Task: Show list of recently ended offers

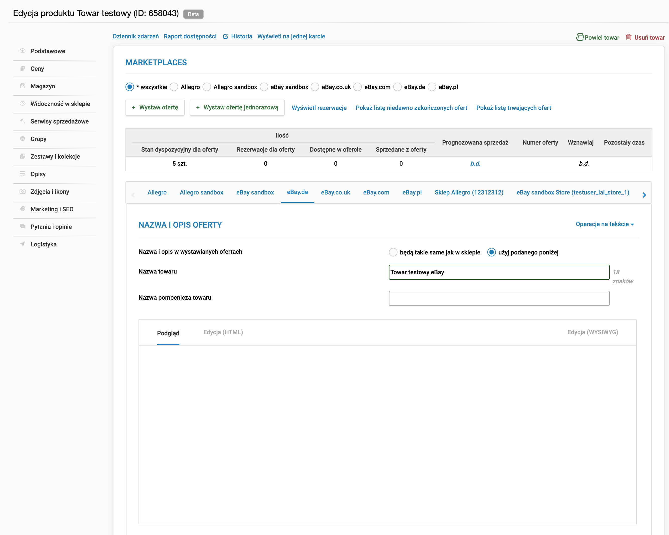Action: [412, 108]
